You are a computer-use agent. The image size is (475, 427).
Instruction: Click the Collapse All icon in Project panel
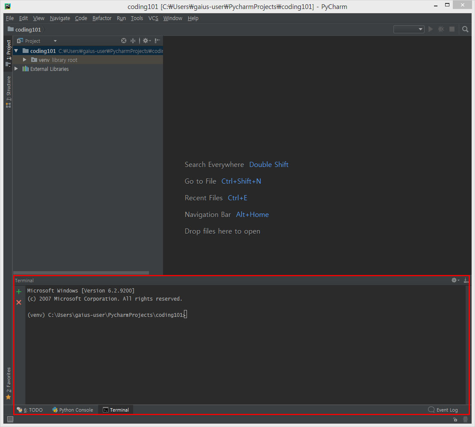click(x=133, y=41)
